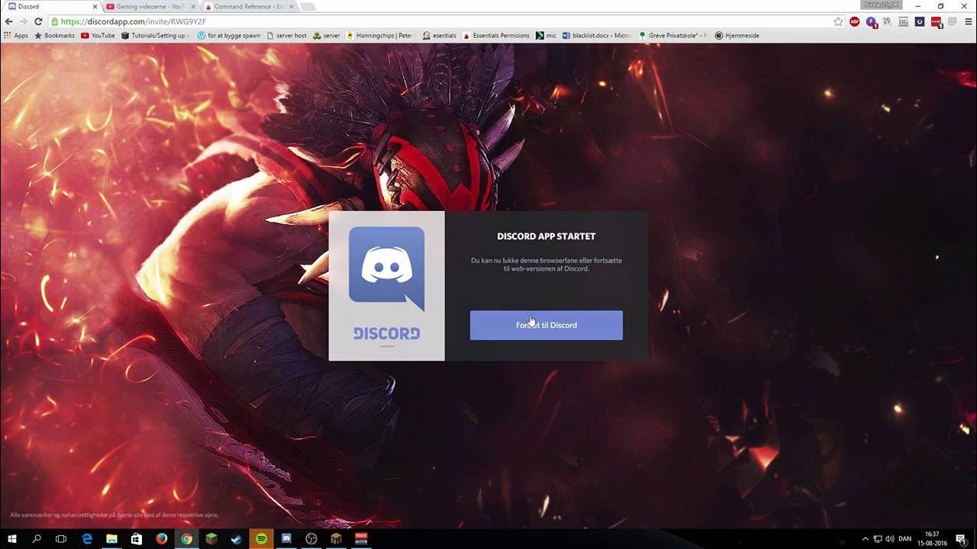
Task: Open the Hjemmeside bookmark
Action: (x=737, y=35)
